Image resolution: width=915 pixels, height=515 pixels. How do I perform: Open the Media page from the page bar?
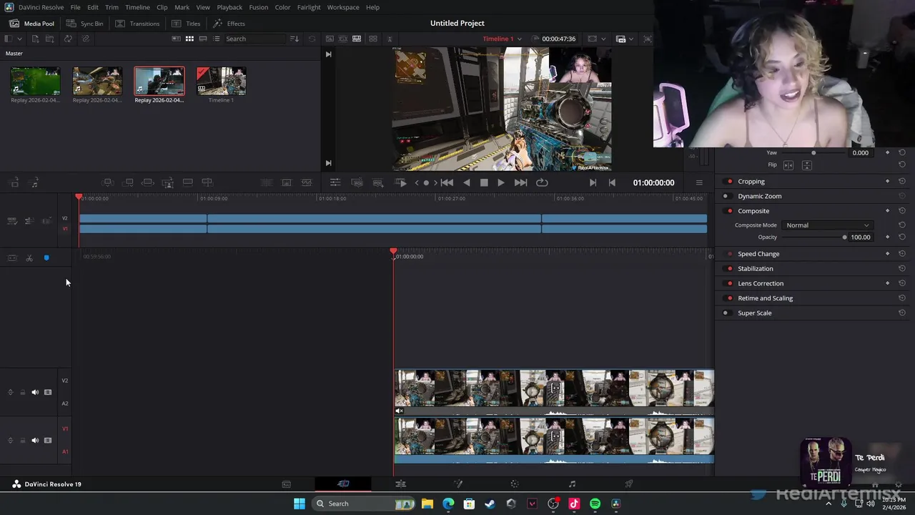click(286, 484)
